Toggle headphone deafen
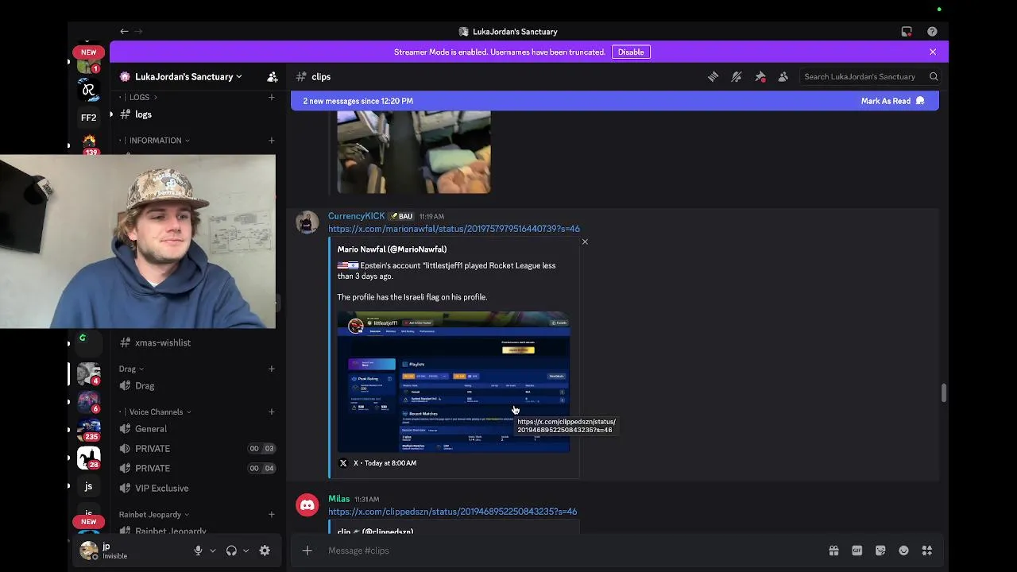Viewport: 1017px width, 572px height. tap(231, 551)
